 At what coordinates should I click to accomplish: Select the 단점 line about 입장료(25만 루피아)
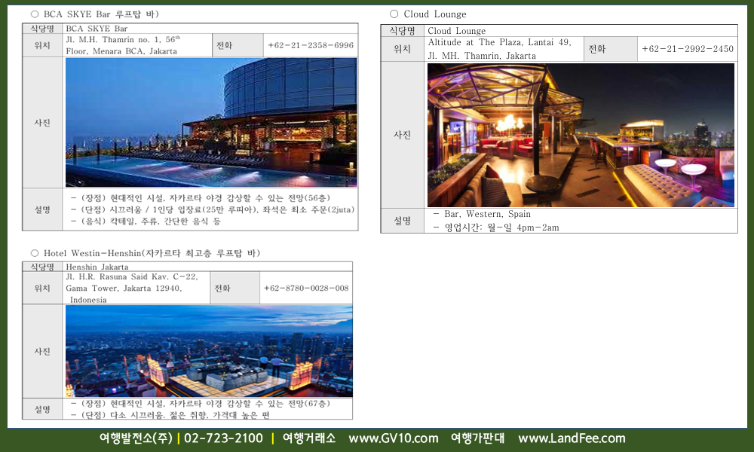pyautogui.click(x=213, y=209)
